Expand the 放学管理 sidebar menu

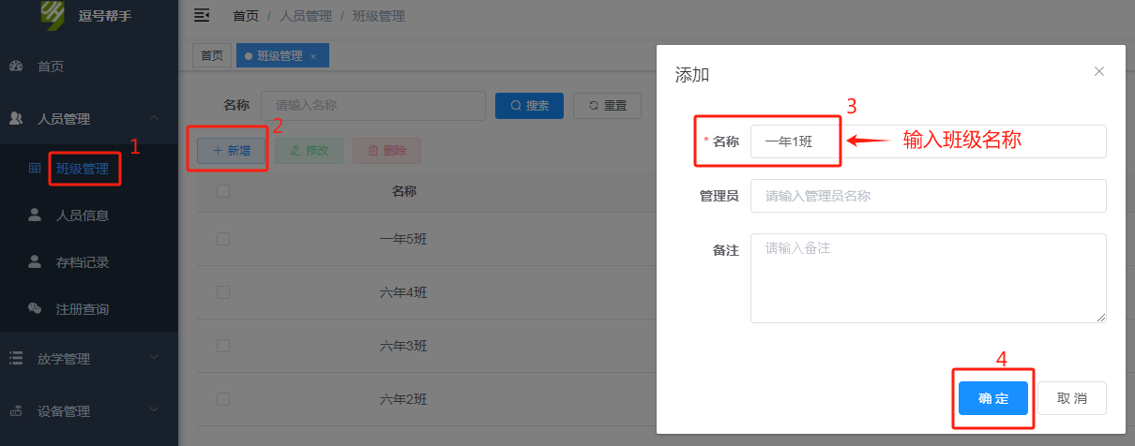click(89, 358)
